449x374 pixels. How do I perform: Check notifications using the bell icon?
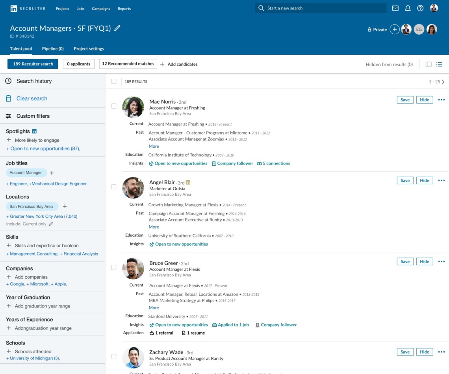click(408, 8)
